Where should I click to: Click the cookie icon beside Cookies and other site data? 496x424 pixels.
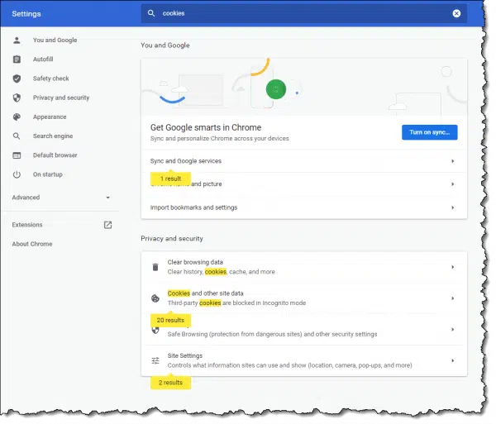155,298
